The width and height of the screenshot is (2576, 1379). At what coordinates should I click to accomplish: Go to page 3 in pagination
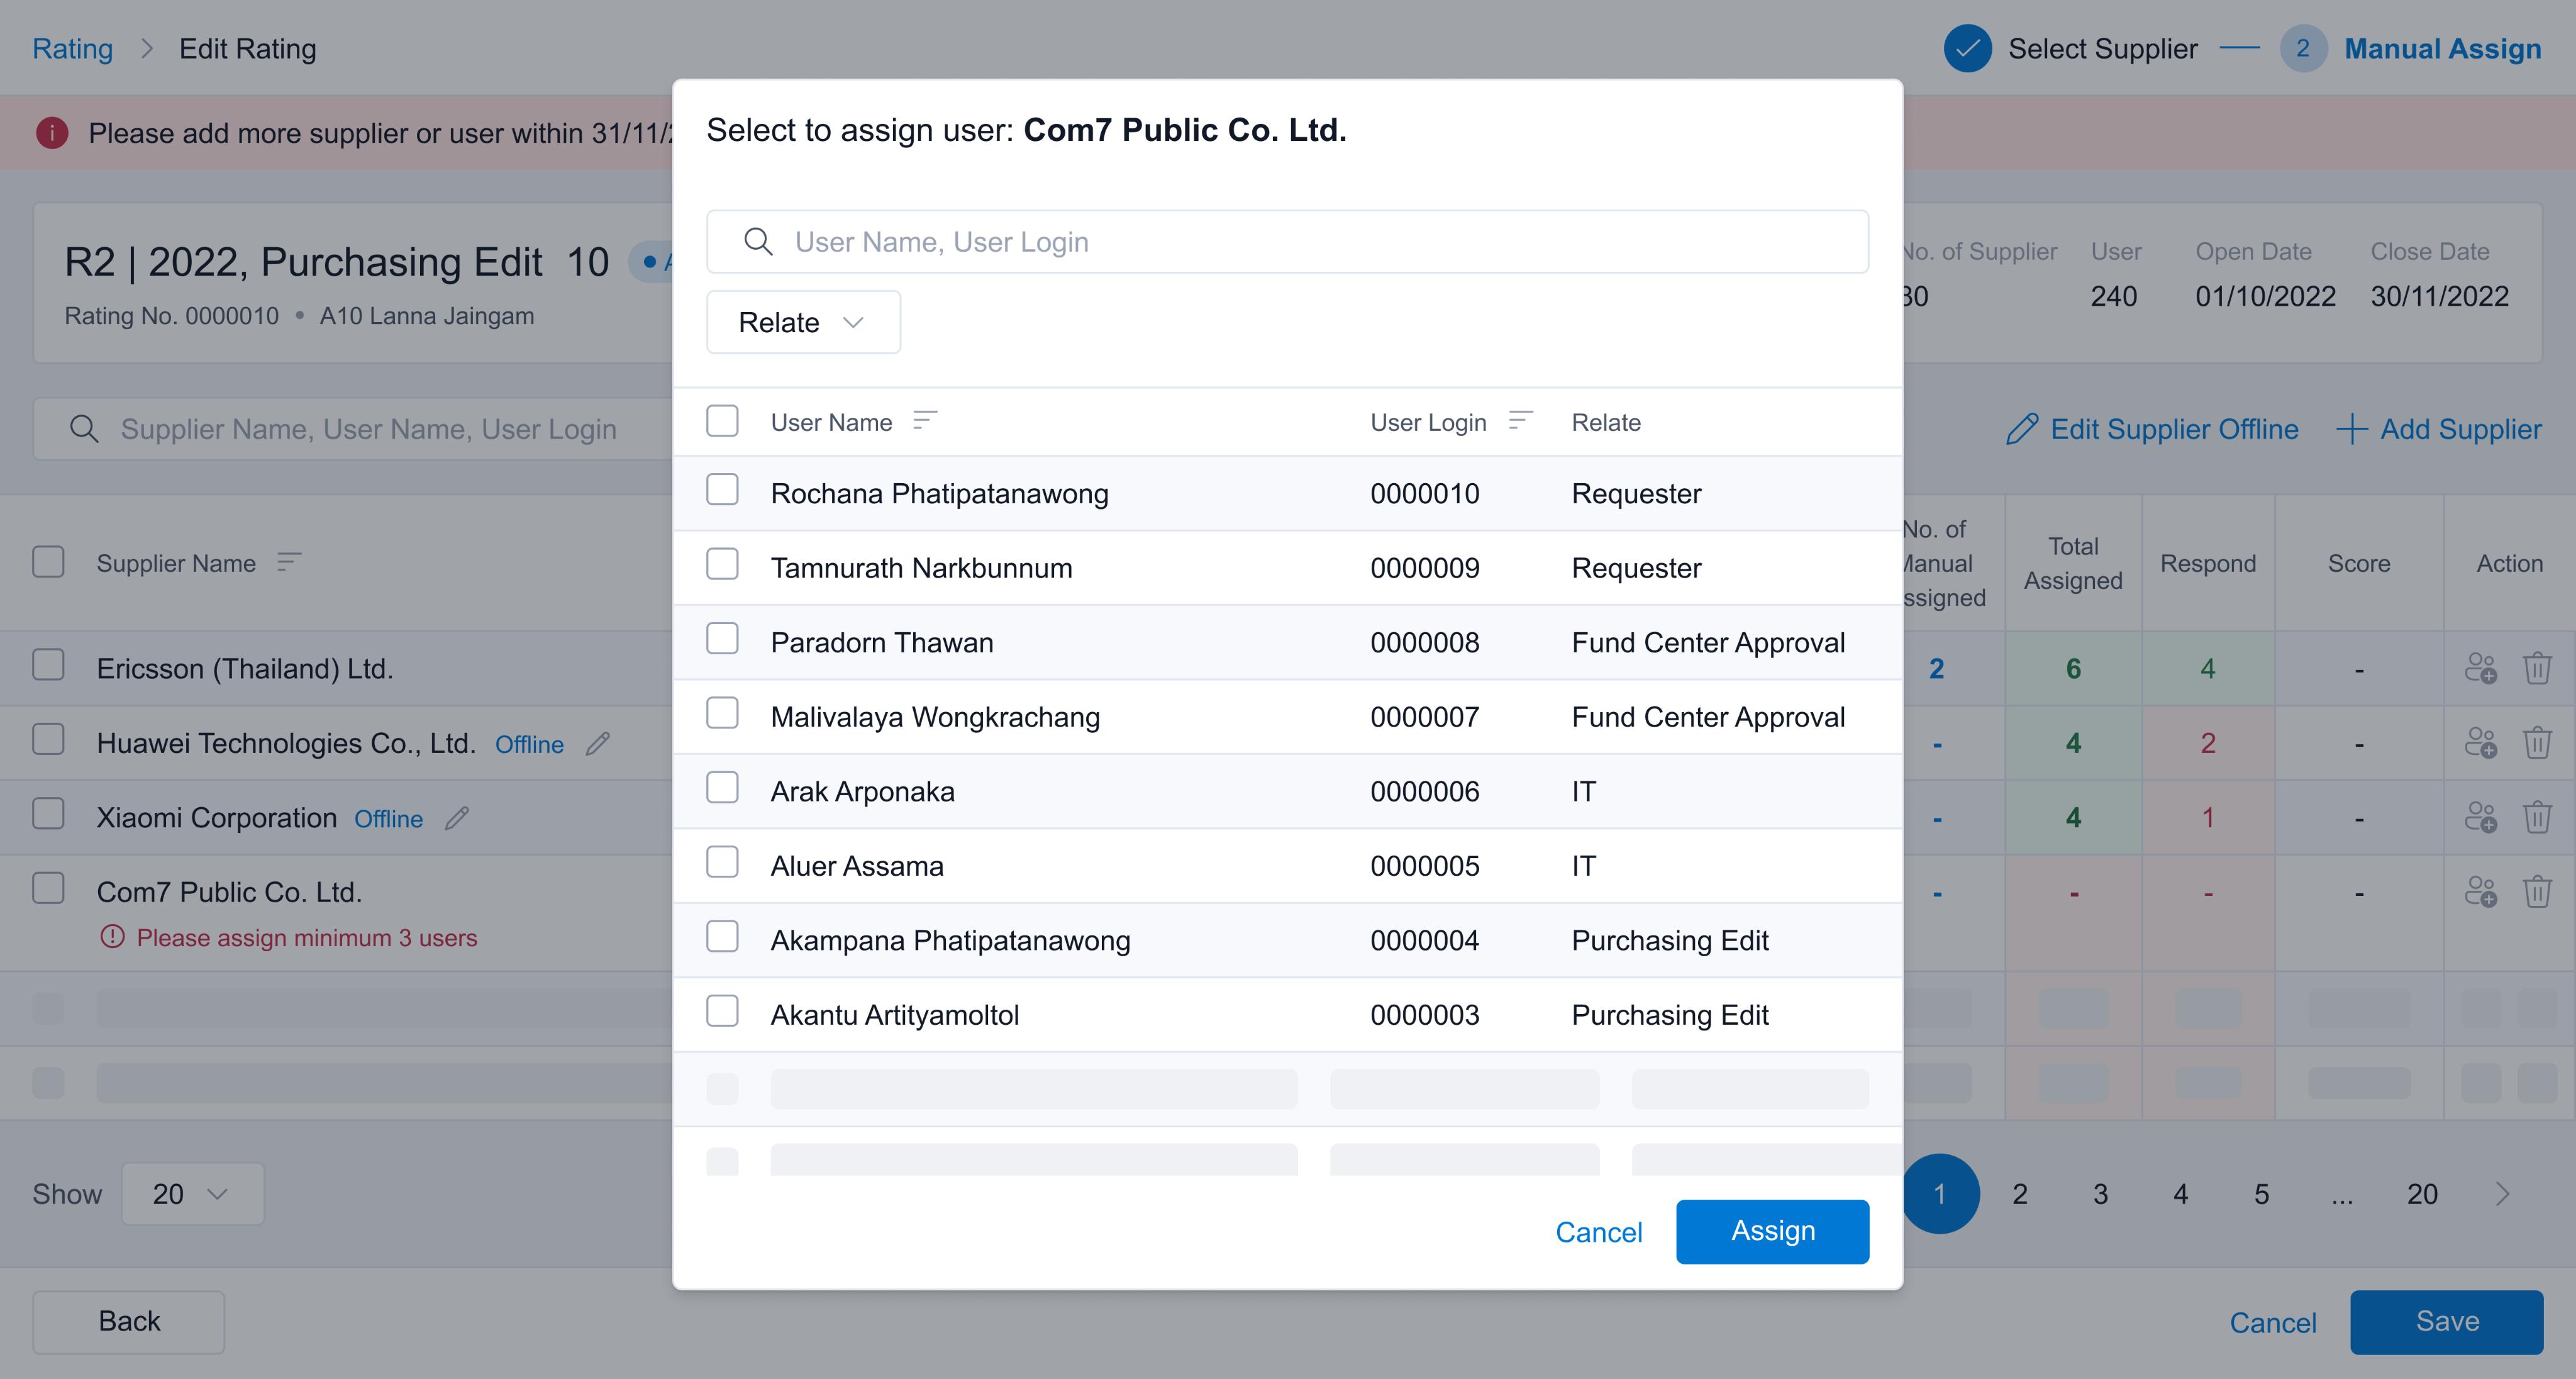2101,1194
